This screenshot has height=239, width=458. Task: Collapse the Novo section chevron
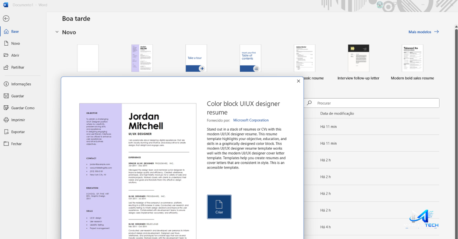[57, 32]
